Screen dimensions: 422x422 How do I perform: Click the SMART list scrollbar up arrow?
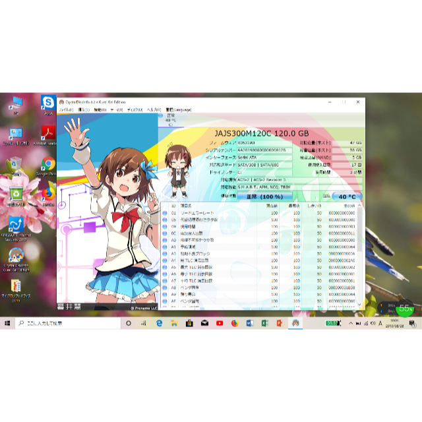coord(359,206)
